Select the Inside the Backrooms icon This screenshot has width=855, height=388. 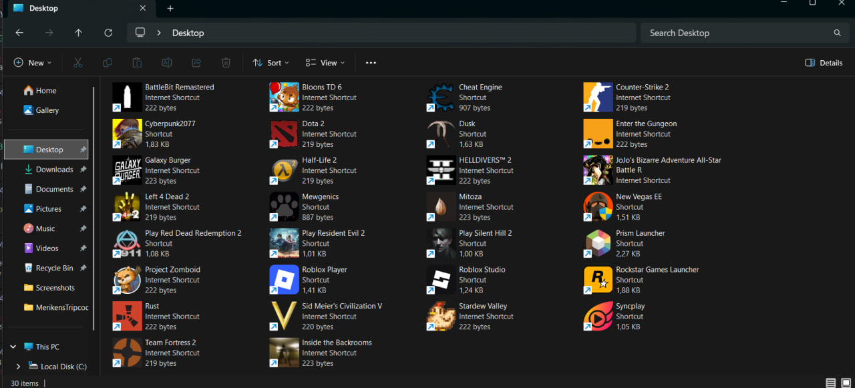pos(284,353)
